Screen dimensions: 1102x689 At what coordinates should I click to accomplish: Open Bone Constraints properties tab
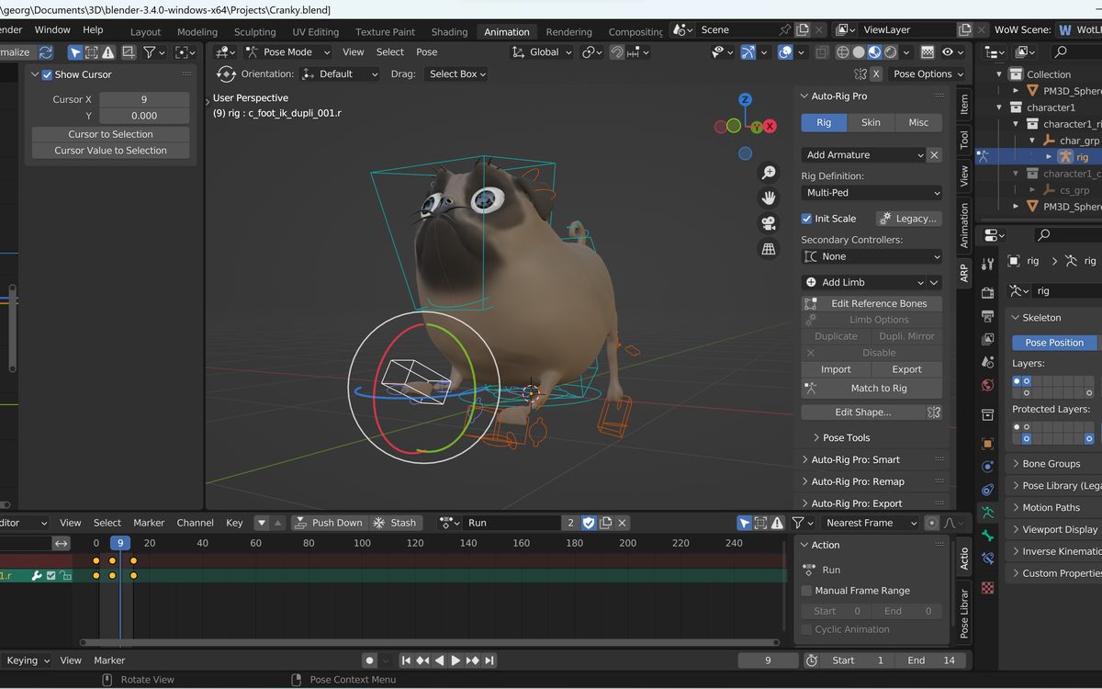987,558
